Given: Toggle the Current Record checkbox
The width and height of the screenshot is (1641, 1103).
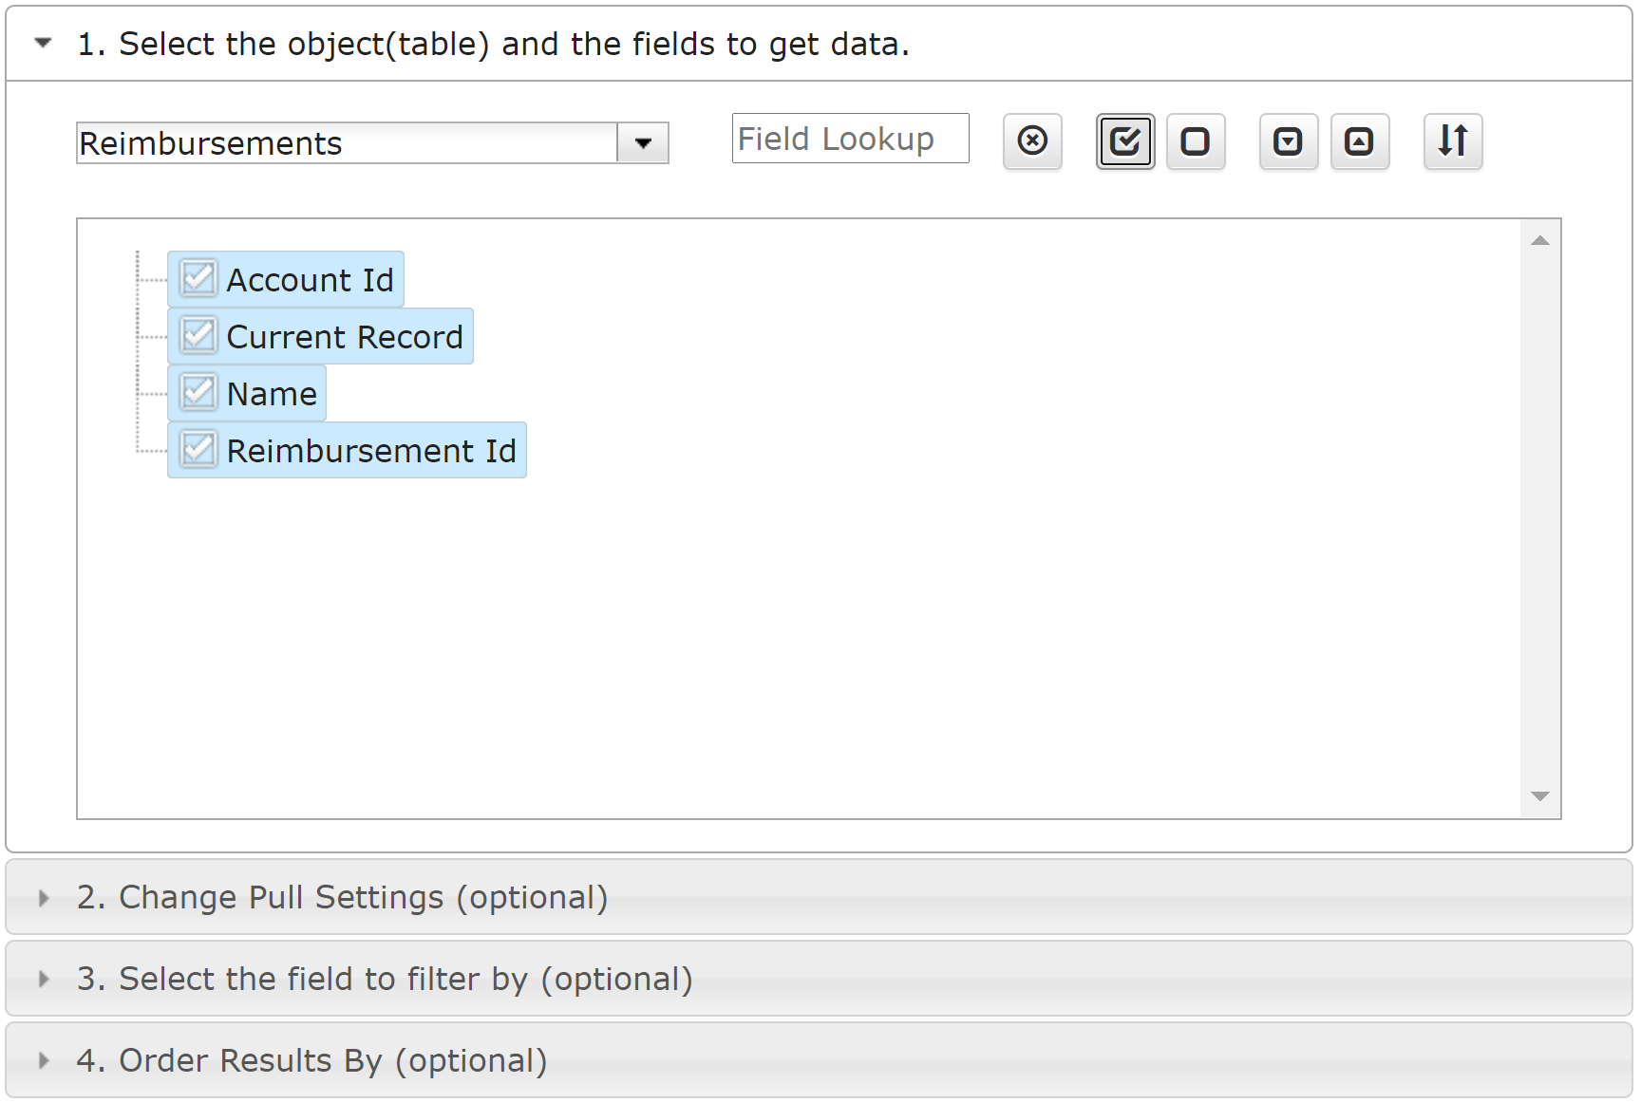Looking at the screenshot, I should coord(198,336).
